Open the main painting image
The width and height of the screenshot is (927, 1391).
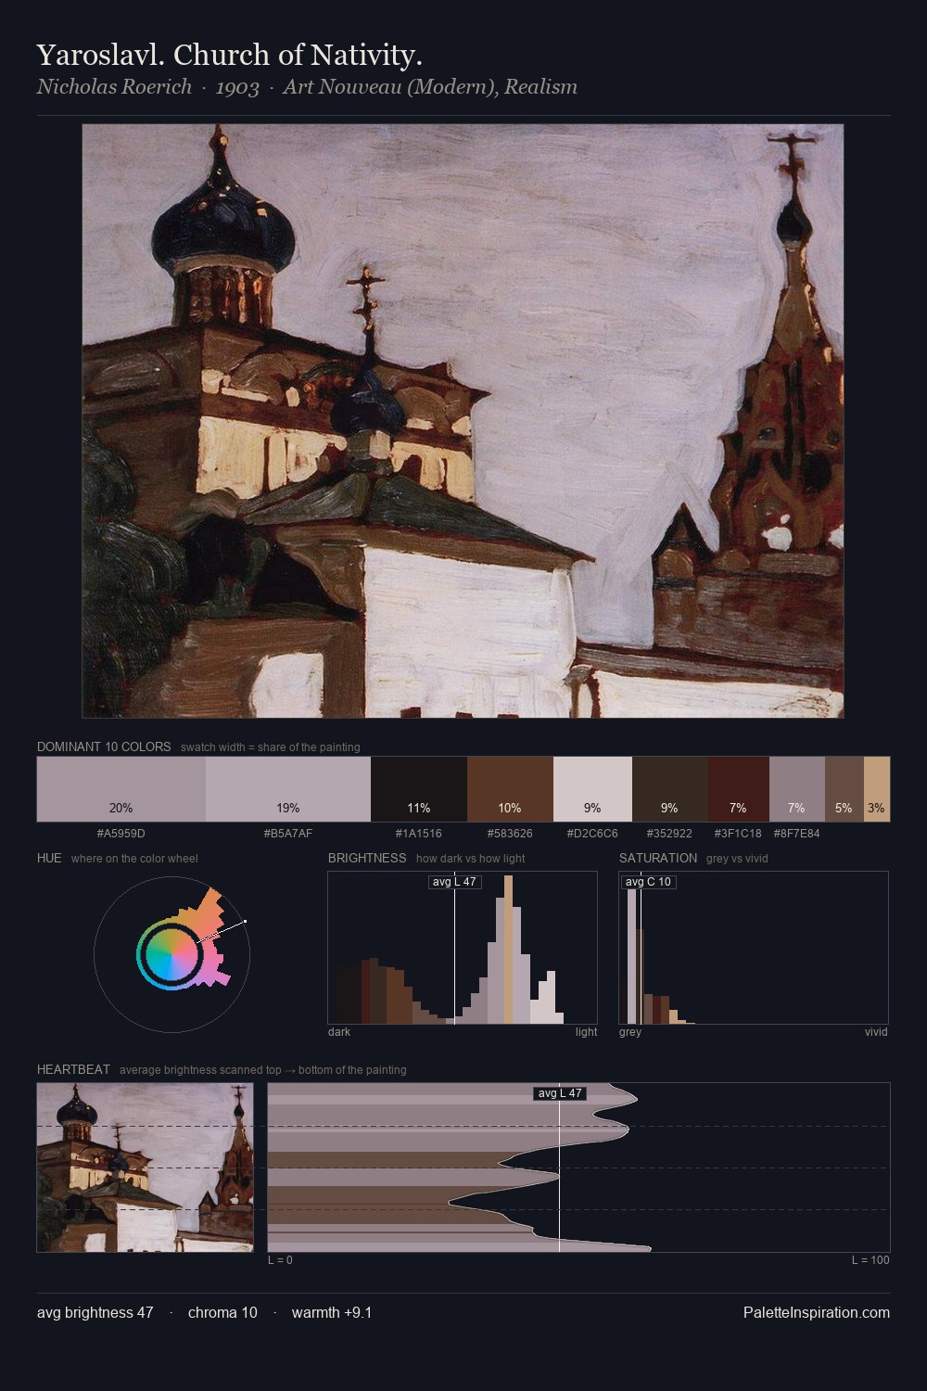point(463,421)
